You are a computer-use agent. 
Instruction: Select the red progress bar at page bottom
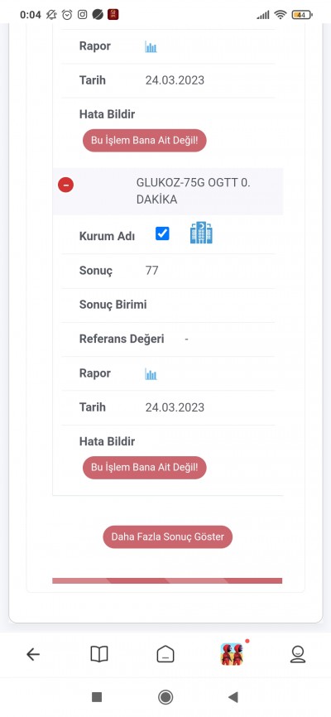(167, 580)
